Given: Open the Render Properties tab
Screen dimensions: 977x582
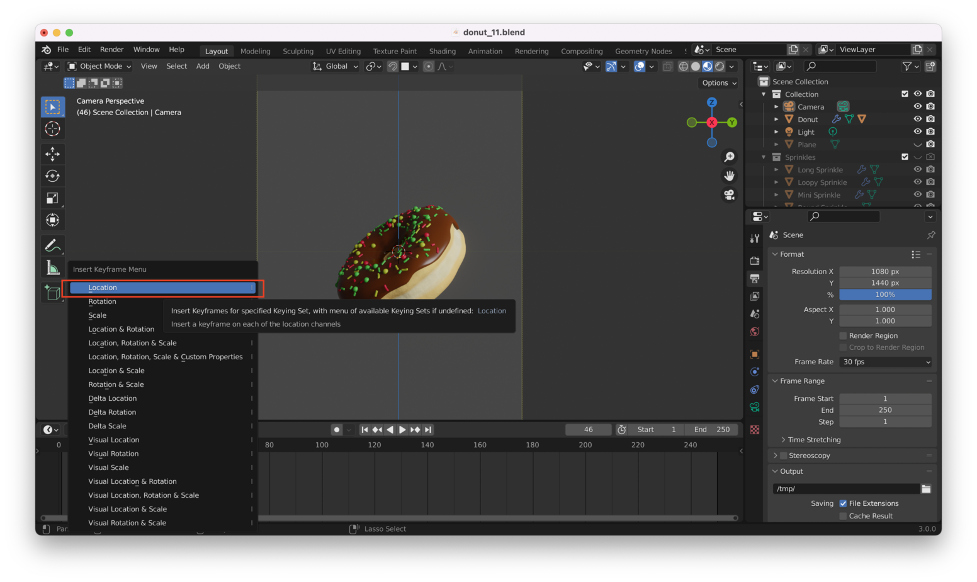Looking at the screenshot, I should 754,260.
